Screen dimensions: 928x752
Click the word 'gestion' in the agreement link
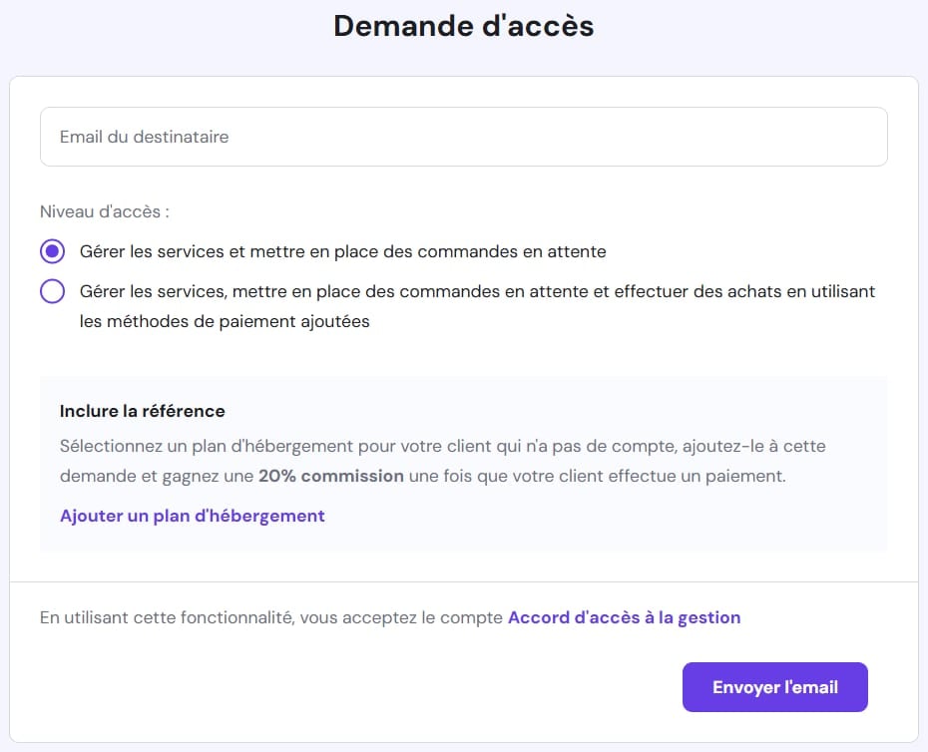point(709,618)
